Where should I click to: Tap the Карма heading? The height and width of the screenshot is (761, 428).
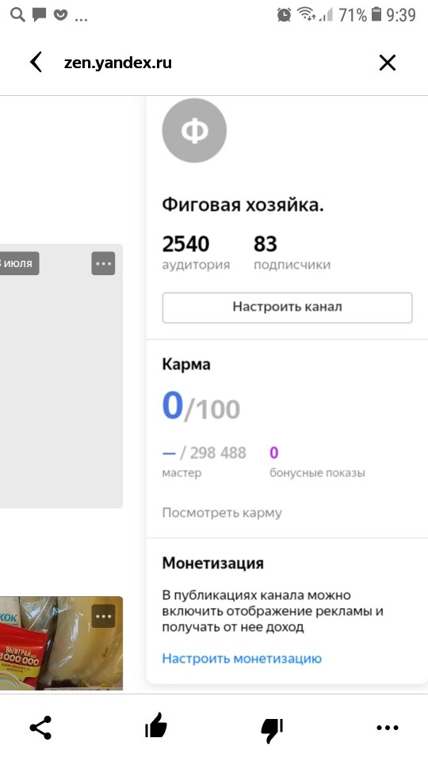click(186, 365)
